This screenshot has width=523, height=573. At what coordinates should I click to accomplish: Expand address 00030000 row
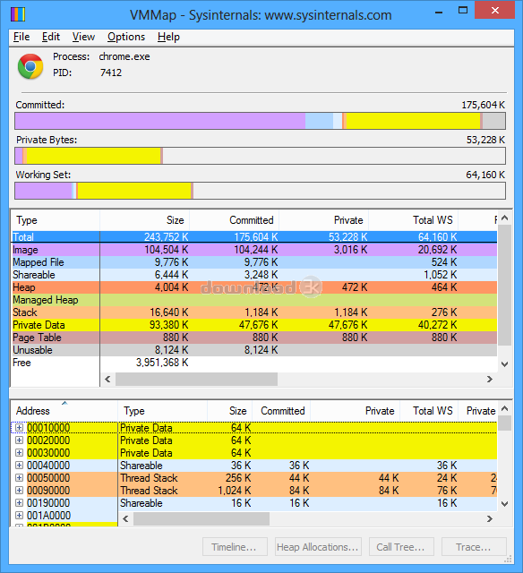[x=19, y=452]
